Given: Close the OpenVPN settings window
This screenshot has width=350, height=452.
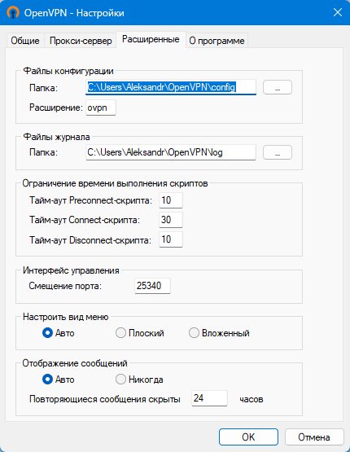Looking at the screenshot, I should (337, 12).
